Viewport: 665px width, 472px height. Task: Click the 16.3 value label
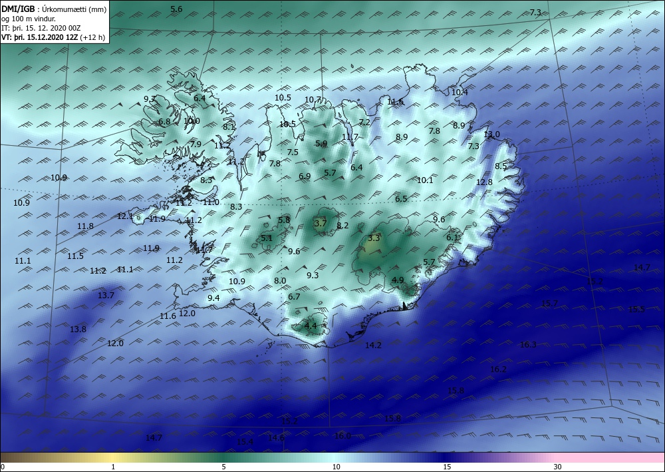pos(528,344)
